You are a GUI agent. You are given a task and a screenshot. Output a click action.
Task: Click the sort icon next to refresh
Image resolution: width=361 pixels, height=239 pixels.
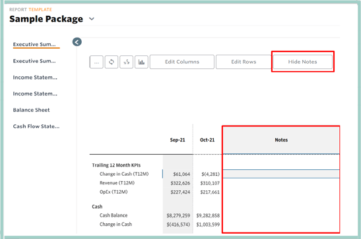coord(127,62)
